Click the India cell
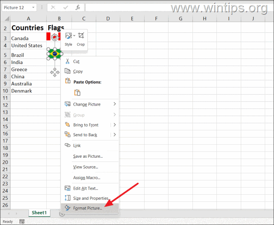Image resolution: width=274 pixels, height=225 pixels. 28,62
